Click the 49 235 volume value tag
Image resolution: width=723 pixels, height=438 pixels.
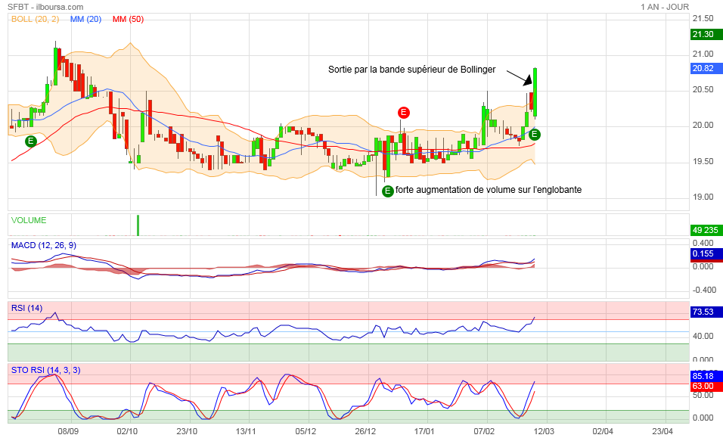[706, 230]
